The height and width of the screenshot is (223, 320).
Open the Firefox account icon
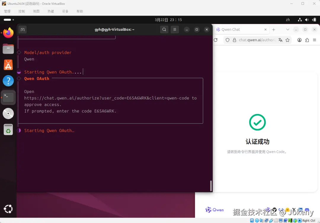click(299, 40)
